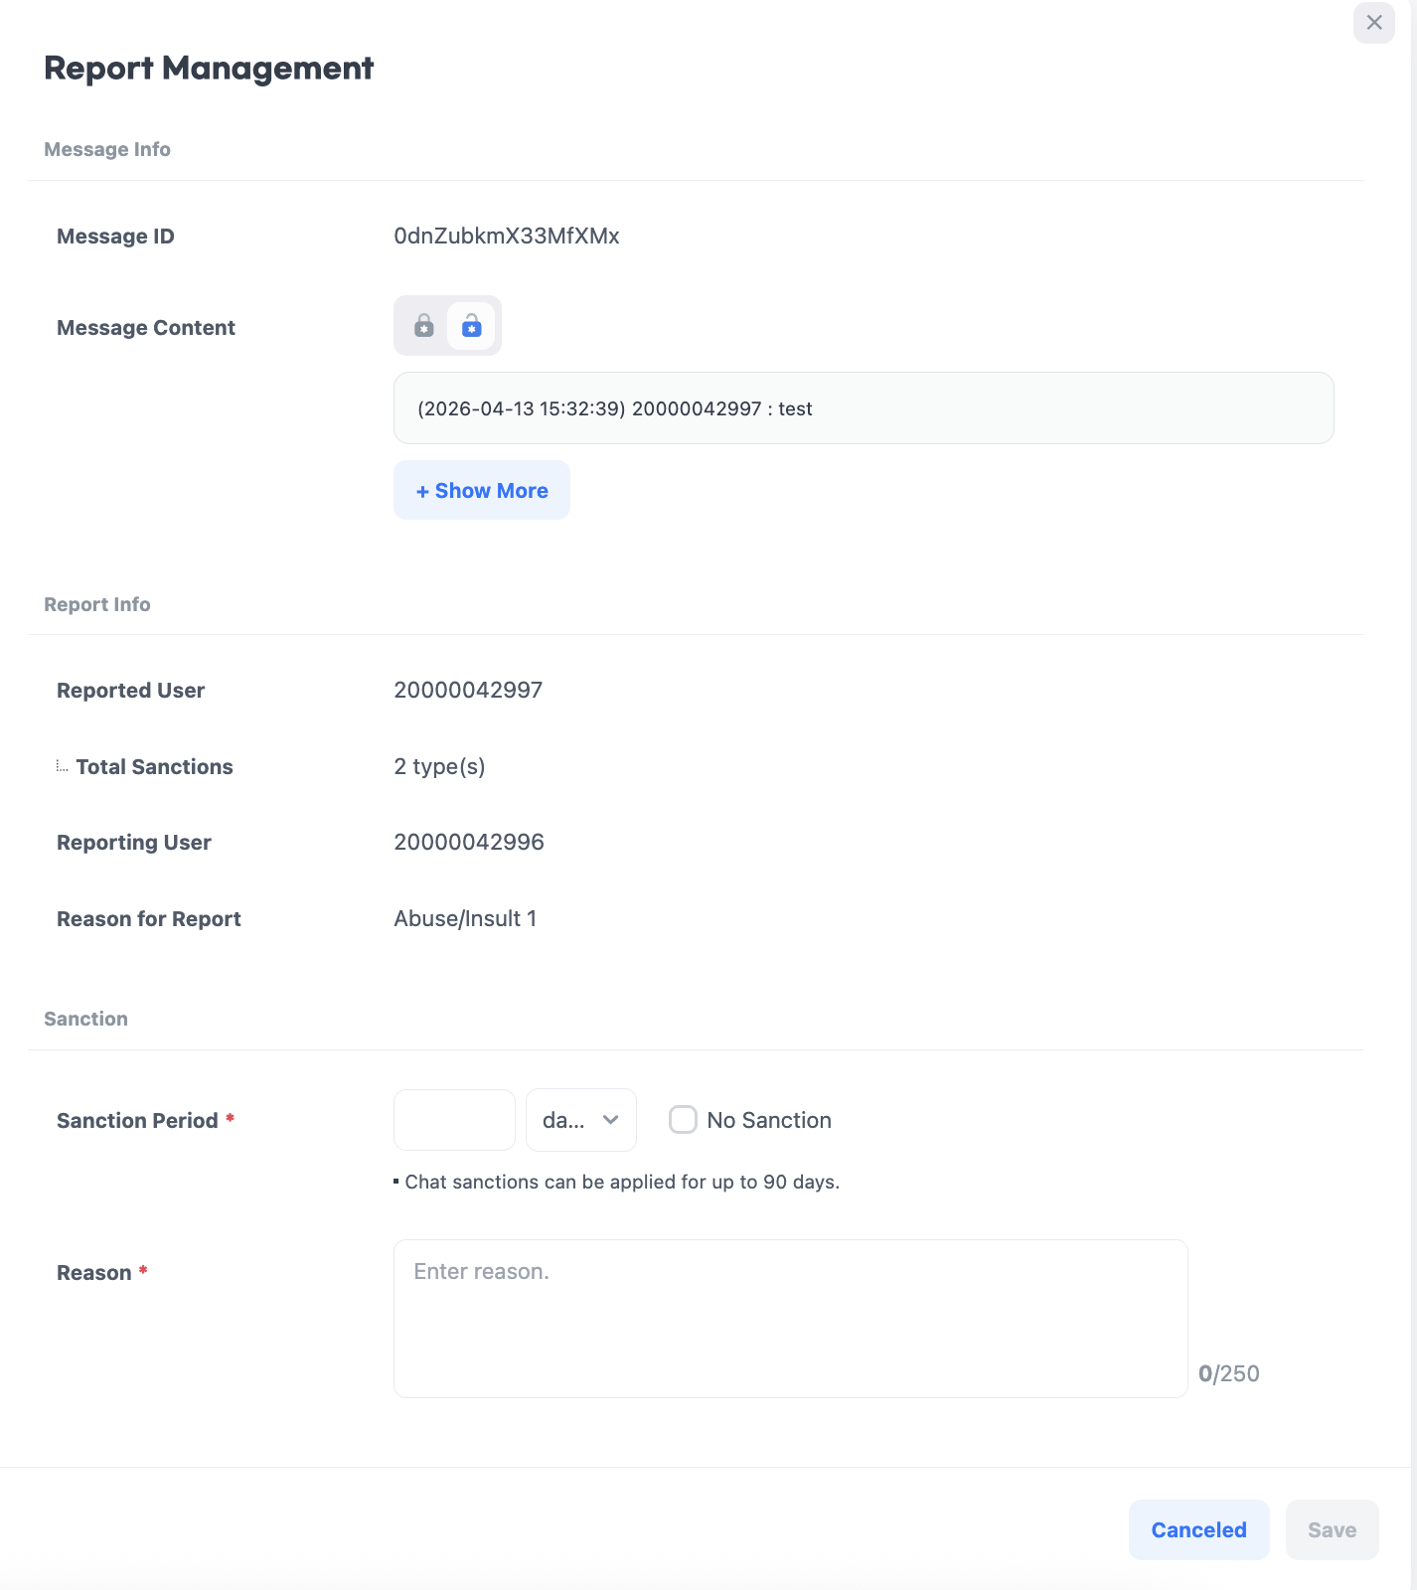
Task: Click the Save button
Action: pos(1332,1530)
